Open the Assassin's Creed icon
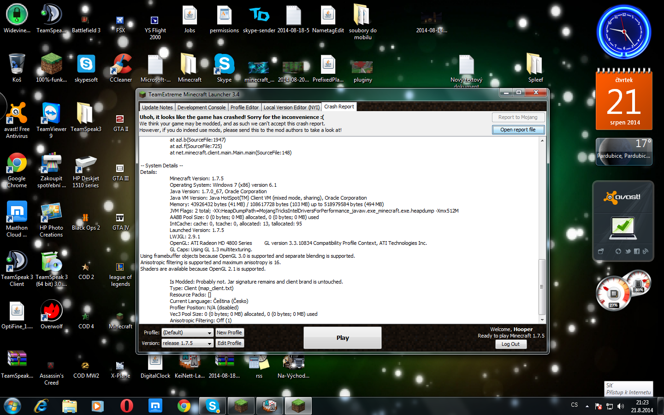The width and height of the screenshot is (664, 415). coord(51,373)
